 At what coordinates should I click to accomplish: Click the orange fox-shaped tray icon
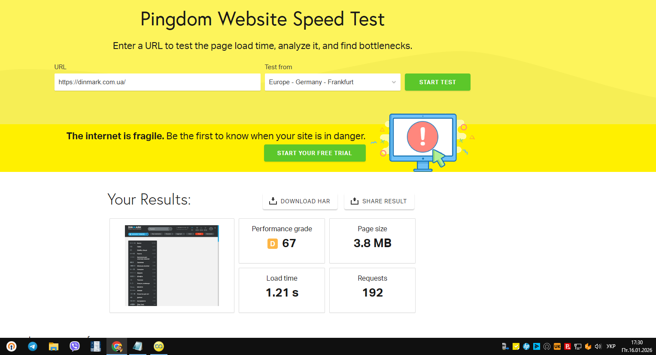(588, 346)
